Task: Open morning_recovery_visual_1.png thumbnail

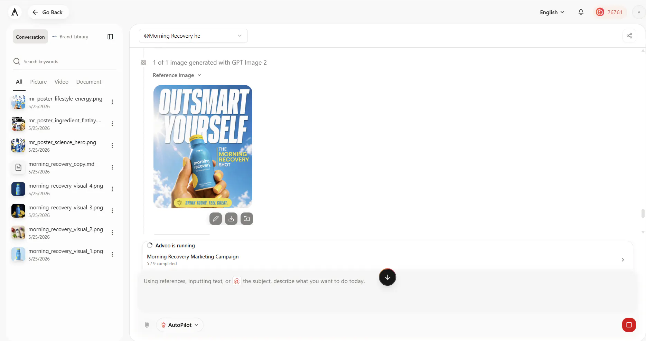Action: pyautogui.click(x=18, y=255)
